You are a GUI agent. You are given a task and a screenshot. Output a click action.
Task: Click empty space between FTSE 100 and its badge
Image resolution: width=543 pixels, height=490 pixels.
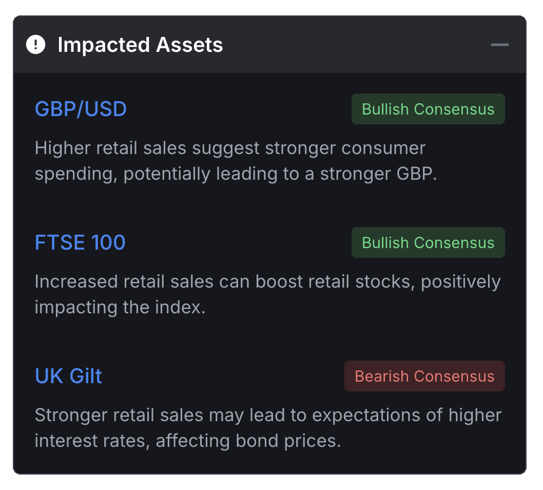(x=239, y=242)
